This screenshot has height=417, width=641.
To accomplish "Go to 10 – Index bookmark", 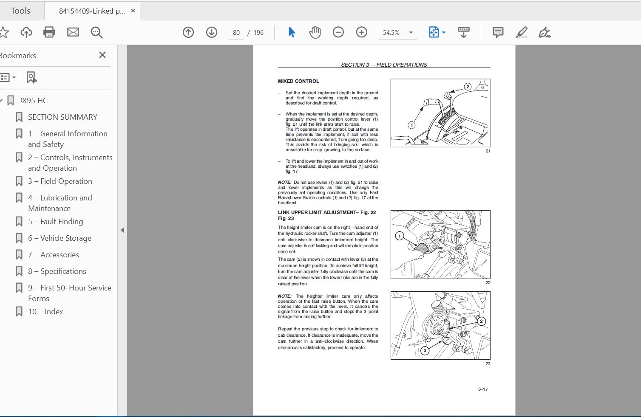I will [x=45, y=312].
